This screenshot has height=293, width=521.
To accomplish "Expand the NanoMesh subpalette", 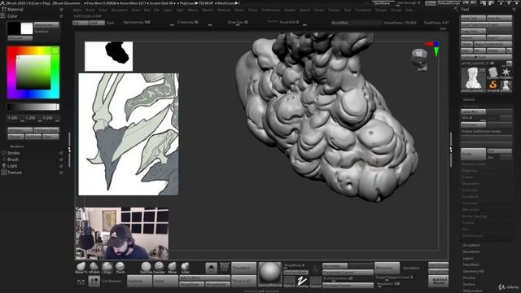I will [x=471, y=251].
